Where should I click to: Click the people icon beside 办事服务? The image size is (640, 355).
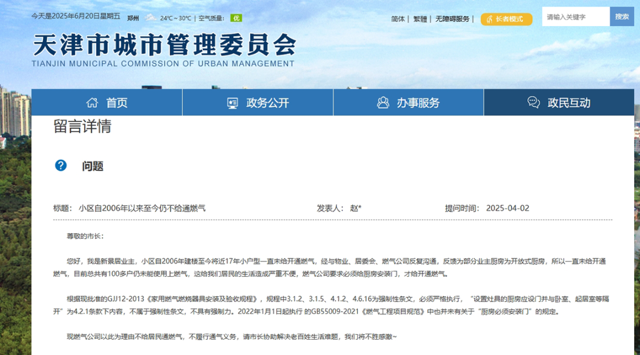click(x=383, y=103)
